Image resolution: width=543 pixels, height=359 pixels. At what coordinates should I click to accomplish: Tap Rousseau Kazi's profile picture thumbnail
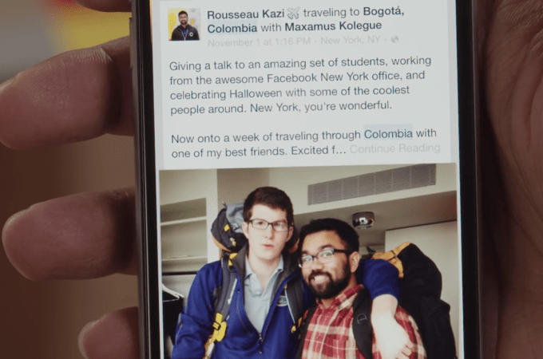(x=184, y=25)
